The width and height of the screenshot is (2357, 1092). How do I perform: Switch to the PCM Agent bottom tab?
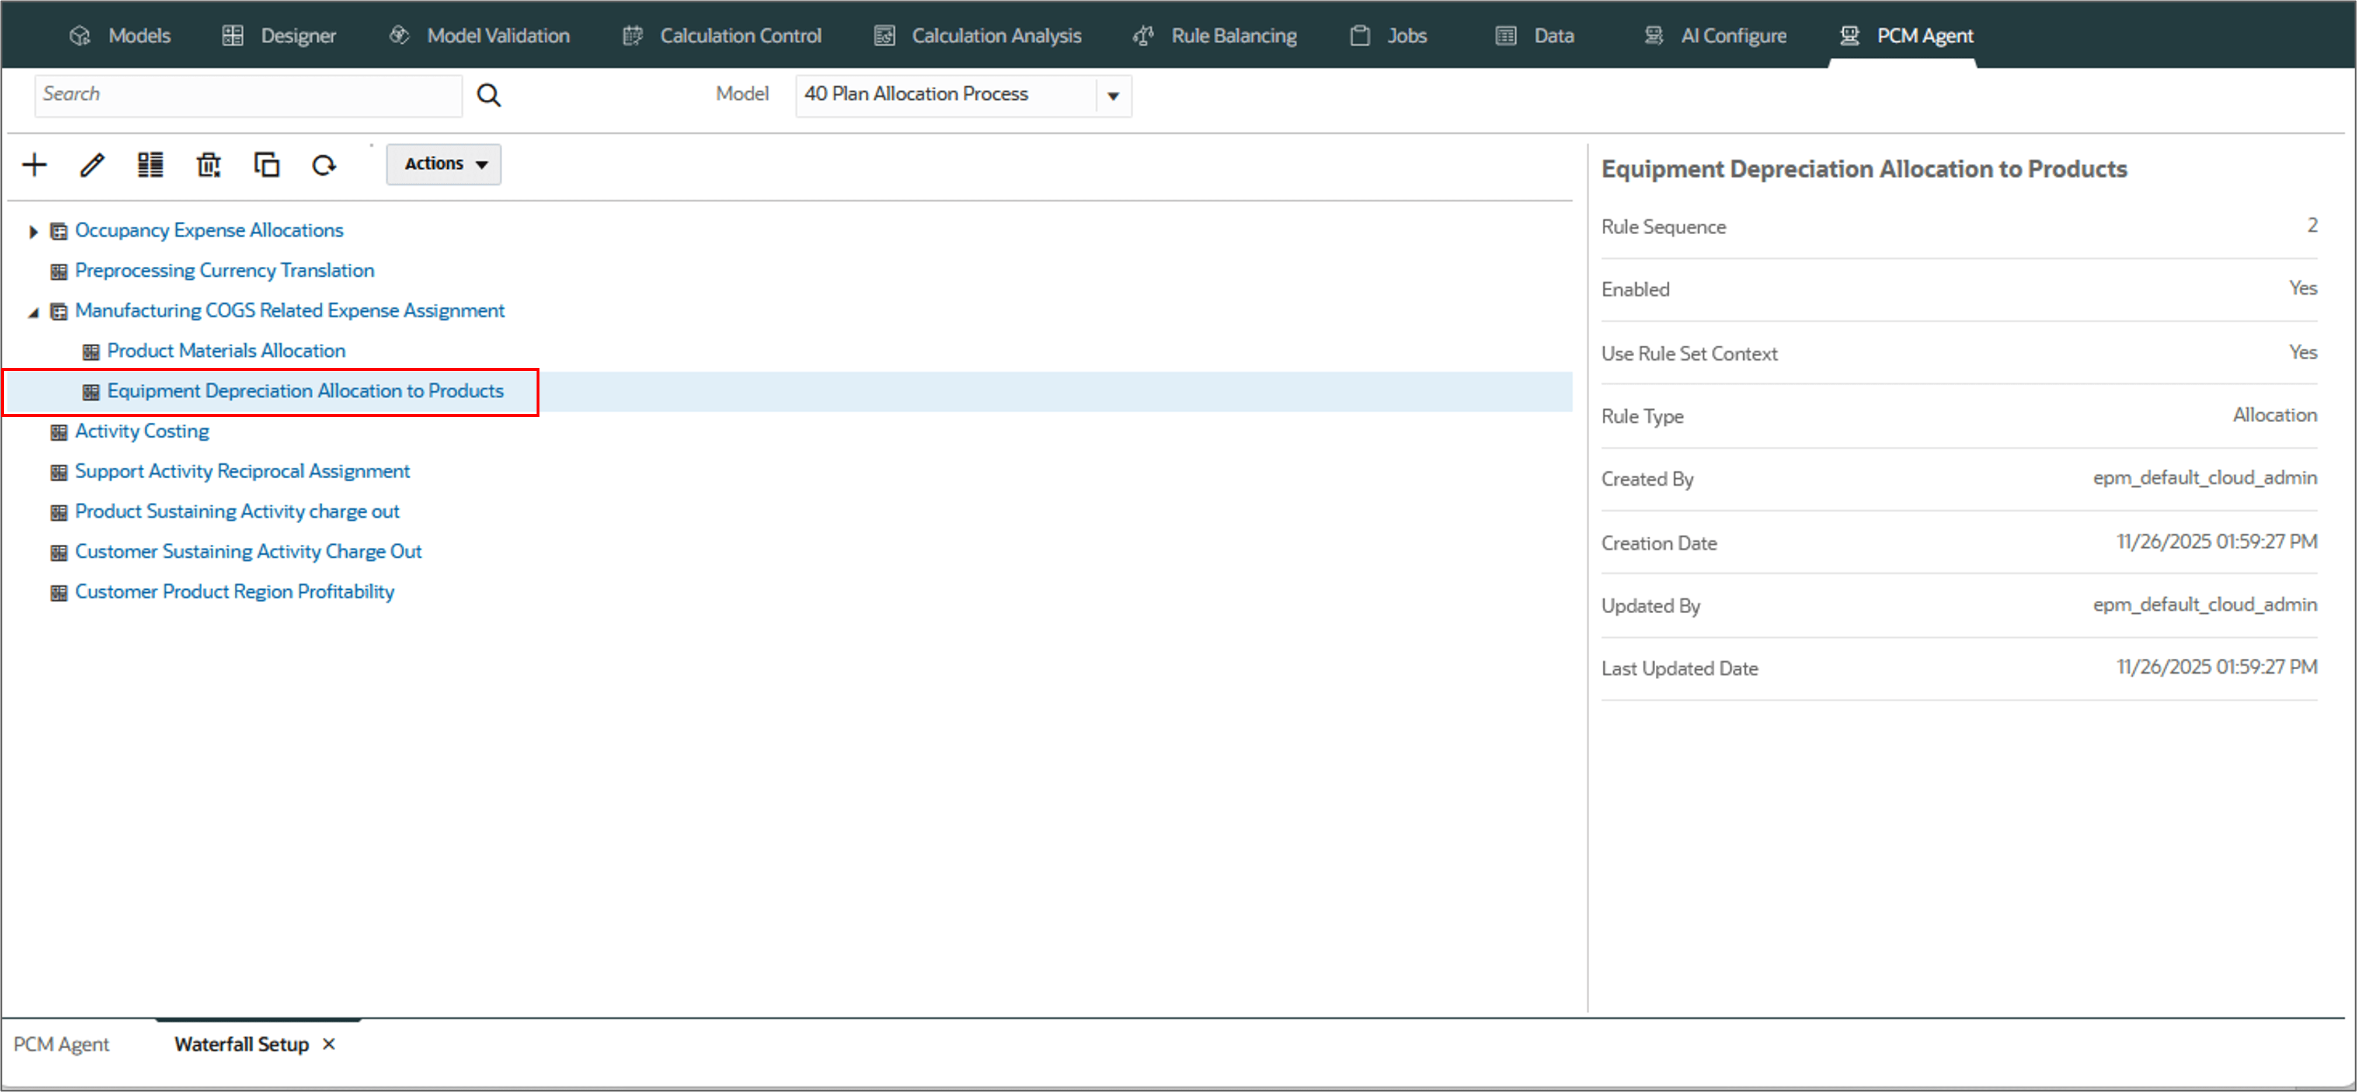pos(61,1044)
